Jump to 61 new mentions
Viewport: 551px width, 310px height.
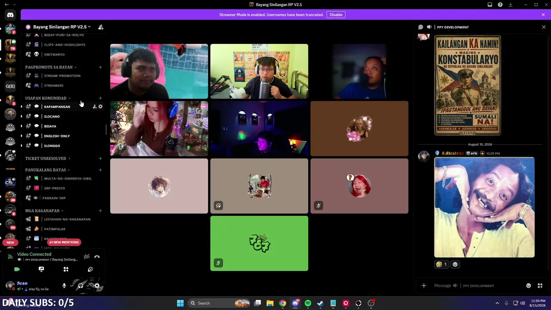(64, 242)
